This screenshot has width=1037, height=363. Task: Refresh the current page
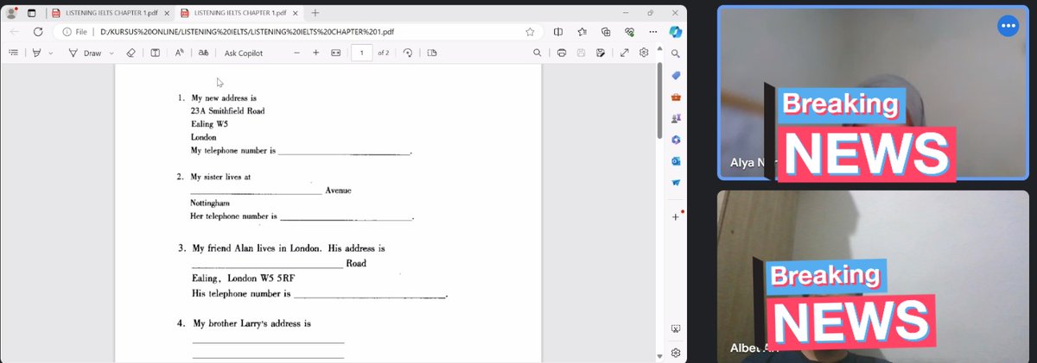point(38,31)
